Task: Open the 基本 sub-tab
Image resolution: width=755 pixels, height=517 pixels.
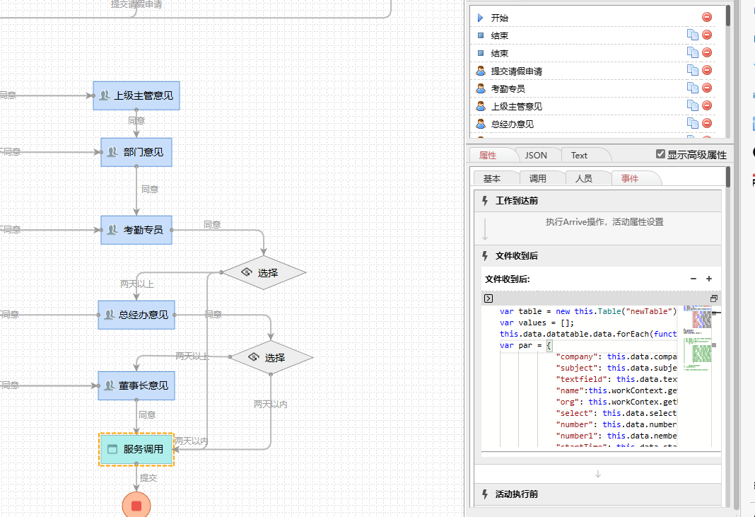Action: coord(492,178)
